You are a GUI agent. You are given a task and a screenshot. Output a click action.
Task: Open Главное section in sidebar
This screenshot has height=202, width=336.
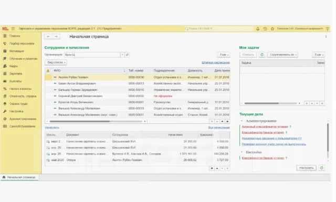click(15, 36)
